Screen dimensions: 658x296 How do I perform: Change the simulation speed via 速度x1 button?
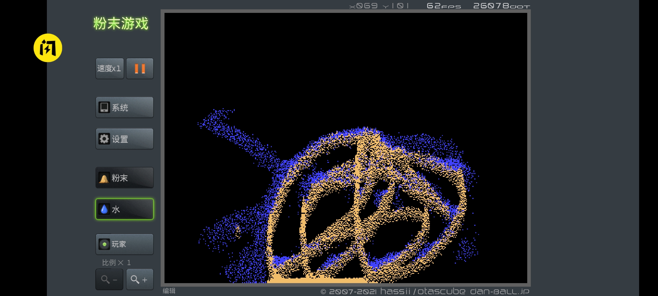(x=109, y=69)
